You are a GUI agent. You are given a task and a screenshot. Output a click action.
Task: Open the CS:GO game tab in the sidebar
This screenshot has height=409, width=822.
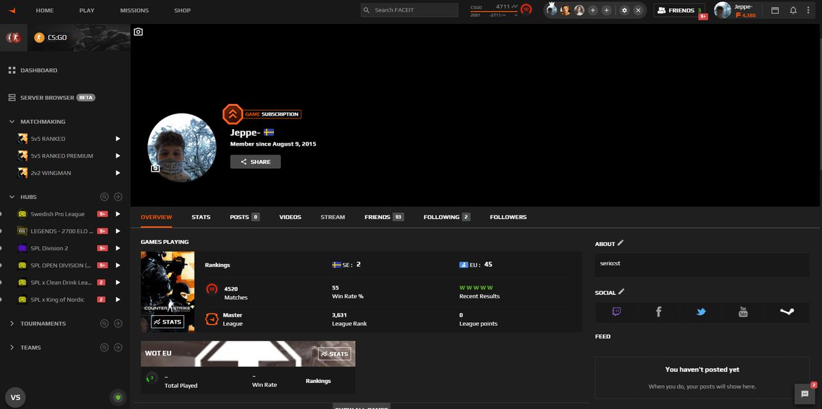point(78,38)
